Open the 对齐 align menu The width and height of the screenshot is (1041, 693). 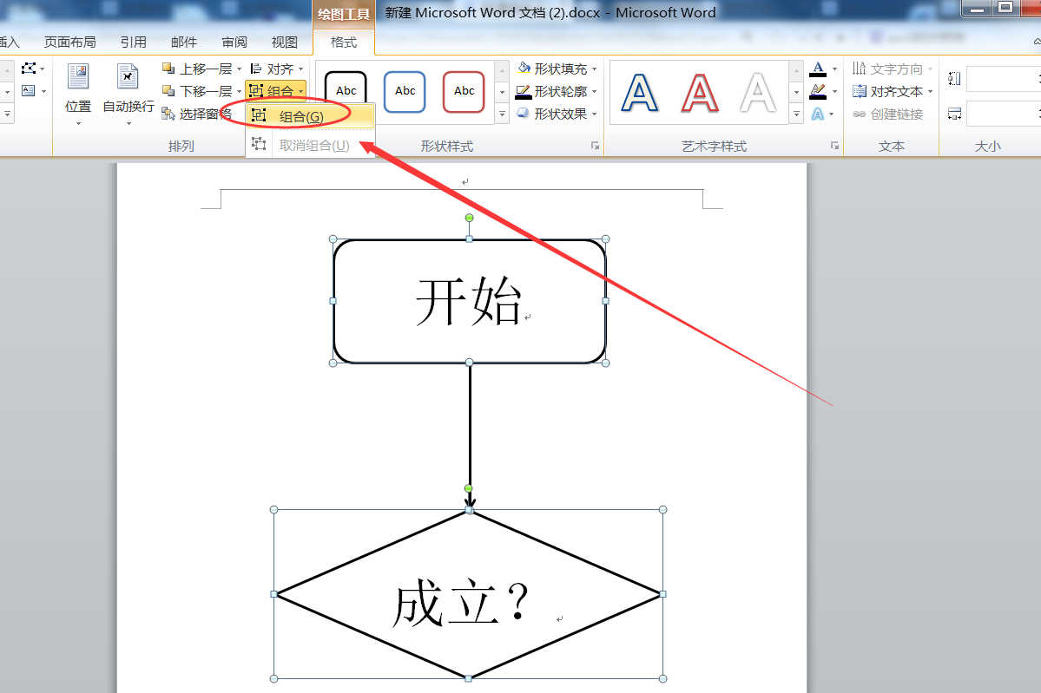click(x=276, y=69)
